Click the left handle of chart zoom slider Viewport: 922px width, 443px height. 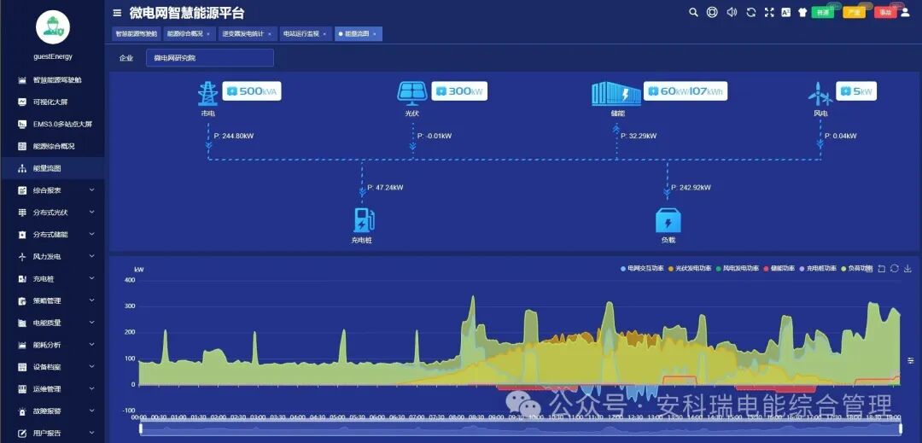141,428
